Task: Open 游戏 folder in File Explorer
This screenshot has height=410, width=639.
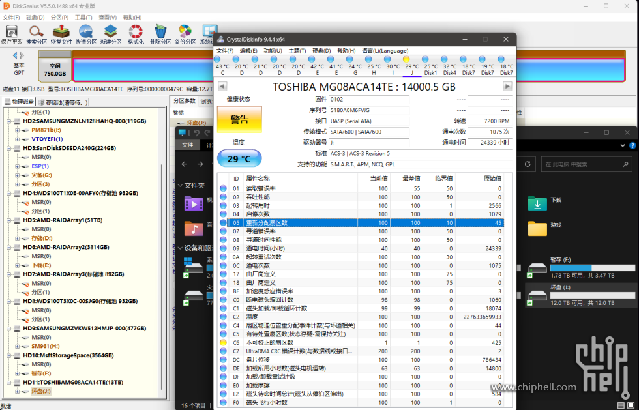Action: click(537, 228)
